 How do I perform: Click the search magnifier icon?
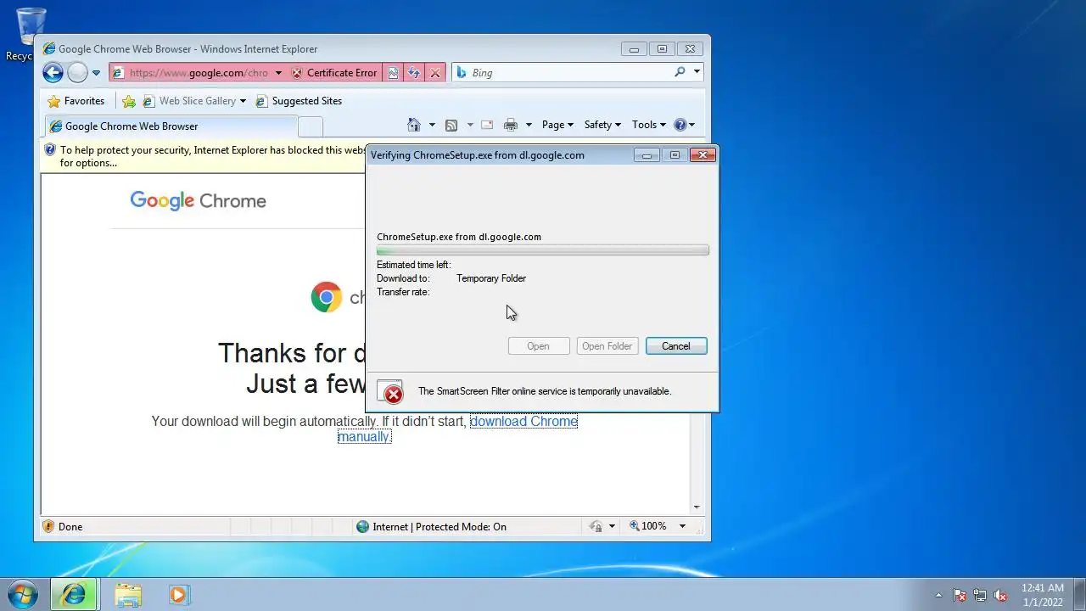coord(680,72)
